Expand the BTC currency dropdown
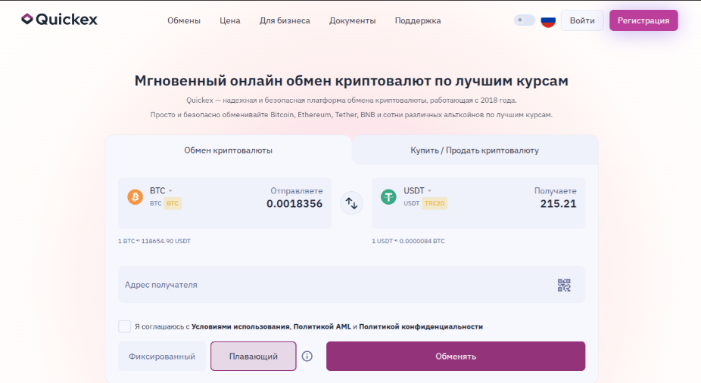701x383 pixels. click(x=161, y=191)
